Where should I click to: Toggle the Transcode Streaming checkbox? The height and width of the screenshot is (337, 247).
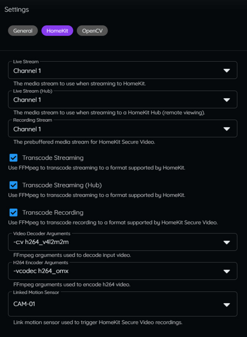coord(13,158)
